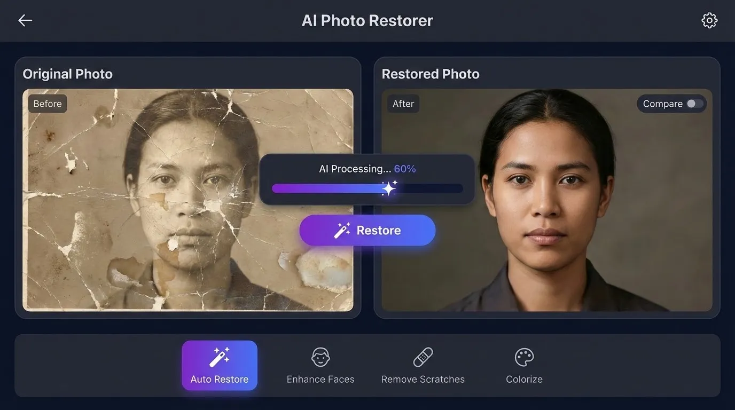Select the Auto Restore magic wand icon
The height and width of the screenshot is (410, 735).
click(219, 357)
